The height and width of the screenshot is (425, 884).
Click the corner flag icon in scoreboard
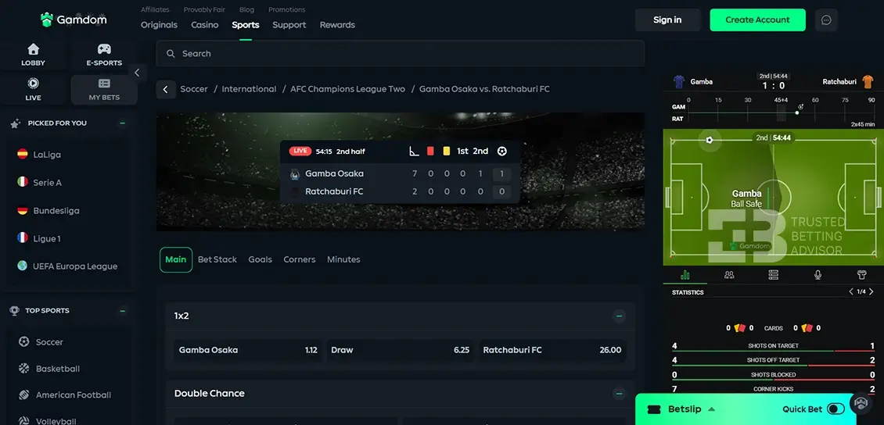tap(415, 151)
